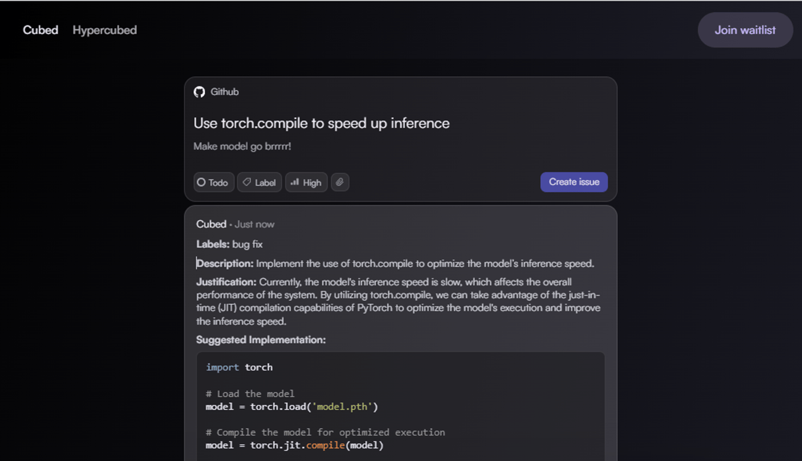The width and height of the screenshot is (802, 461).
Task: Click the '# Compile the model' comment line
Action: (x=325, y=432)
